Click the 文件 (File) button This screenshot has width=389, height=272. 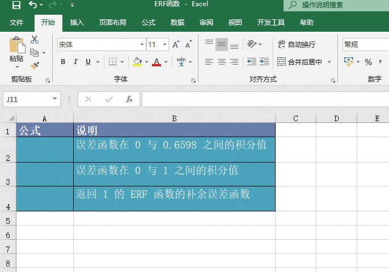(16, 23)
